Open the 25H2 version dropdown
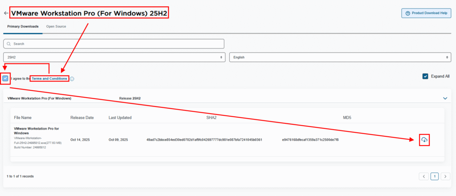Viewport: 456px width, 196px height. click(x=114, y=57)
